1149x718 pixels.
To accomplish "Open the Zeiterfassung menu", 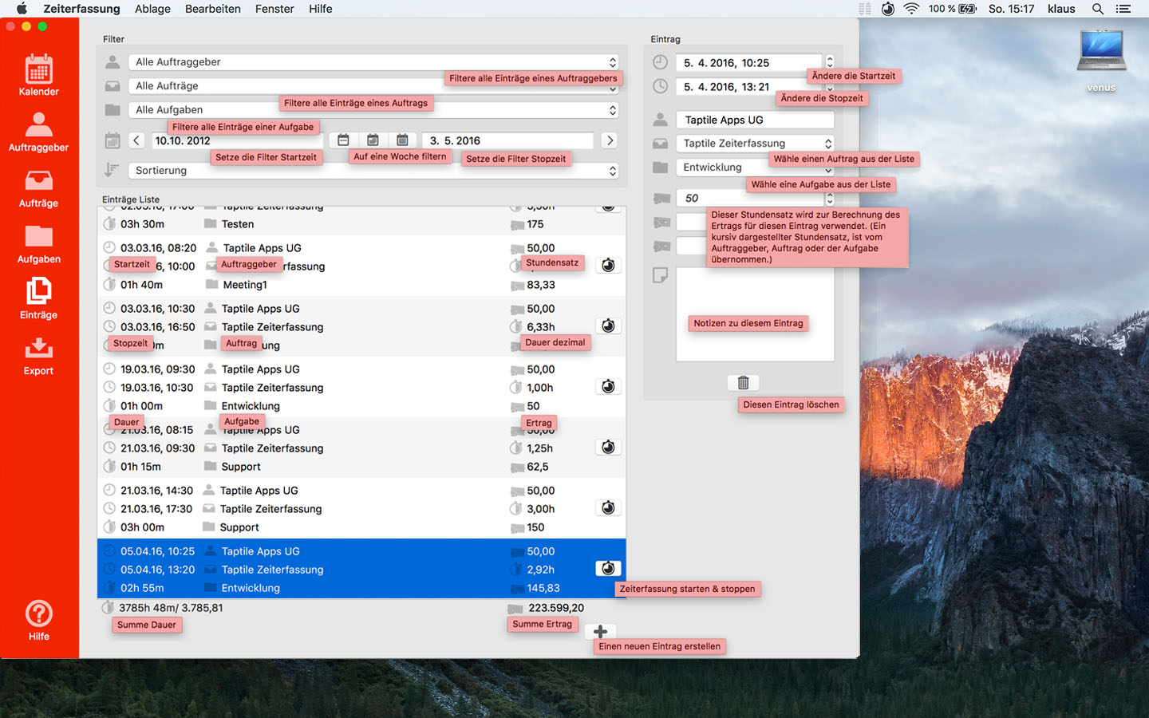I will coord(81,9).
